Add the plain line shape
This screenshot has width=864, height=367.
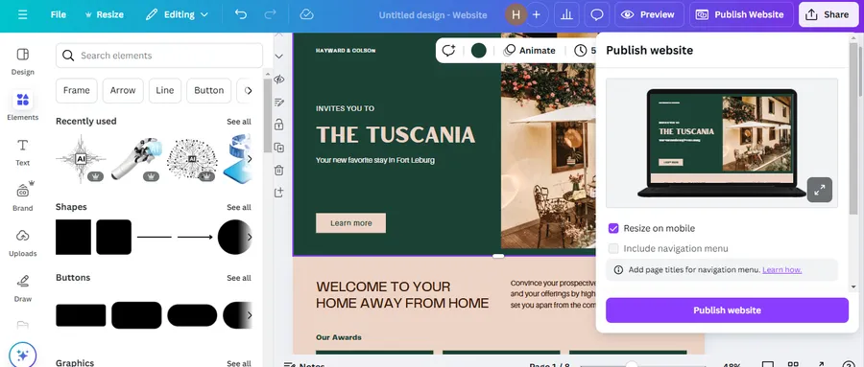coord(155,237)
